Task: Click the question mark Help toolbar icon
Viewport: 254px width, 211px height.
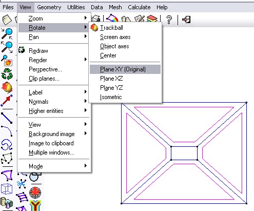Action: [x=169, y=20]
